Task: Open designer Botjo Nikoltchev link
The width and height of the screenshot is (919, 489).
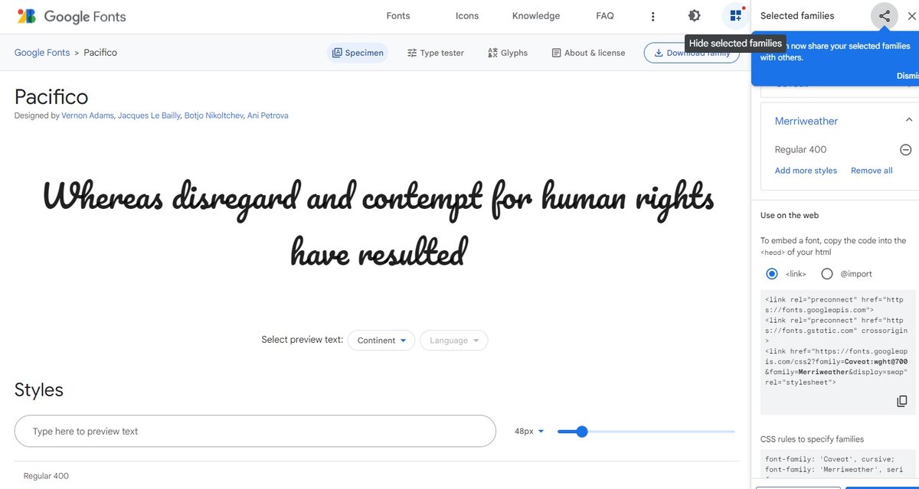Action: click(x=213, y=116)
